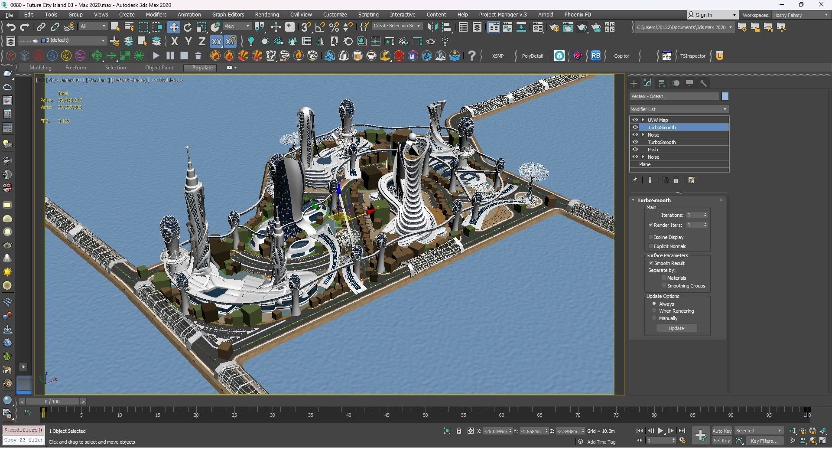Click the Selection Lock padlock icon
832x451 pixels.
click(x=459, y=431)
